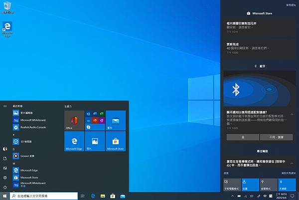Viewport: 299px width, 200px height.
Task: Expand the Start menu hamburger button
Action: click(x=5, y=106)
